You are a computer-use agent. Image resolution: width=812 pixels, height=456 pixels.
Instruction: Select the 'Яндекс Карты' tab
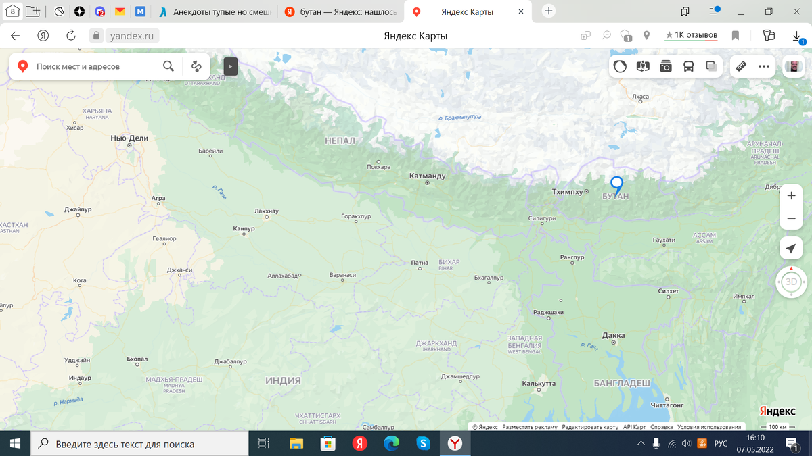tap(468, 11)
